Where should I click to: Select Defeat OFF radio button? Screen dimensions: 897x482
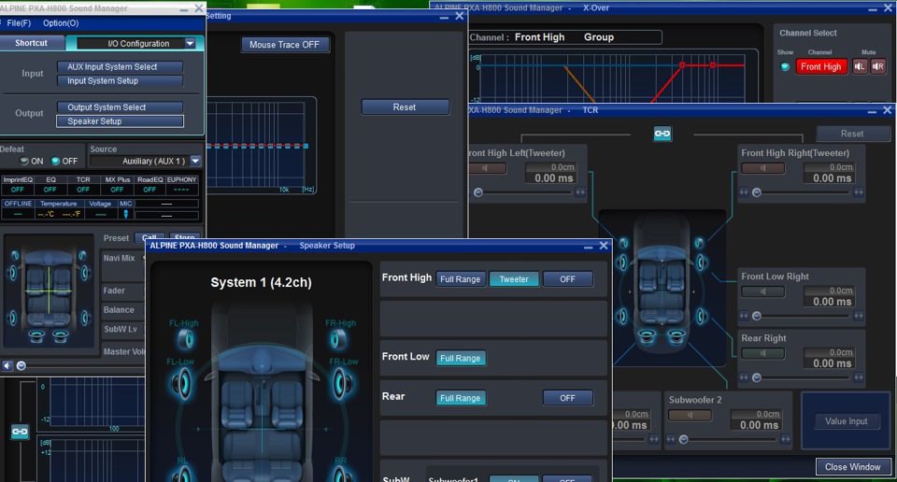pyautogui.click(x=55, y=162)
